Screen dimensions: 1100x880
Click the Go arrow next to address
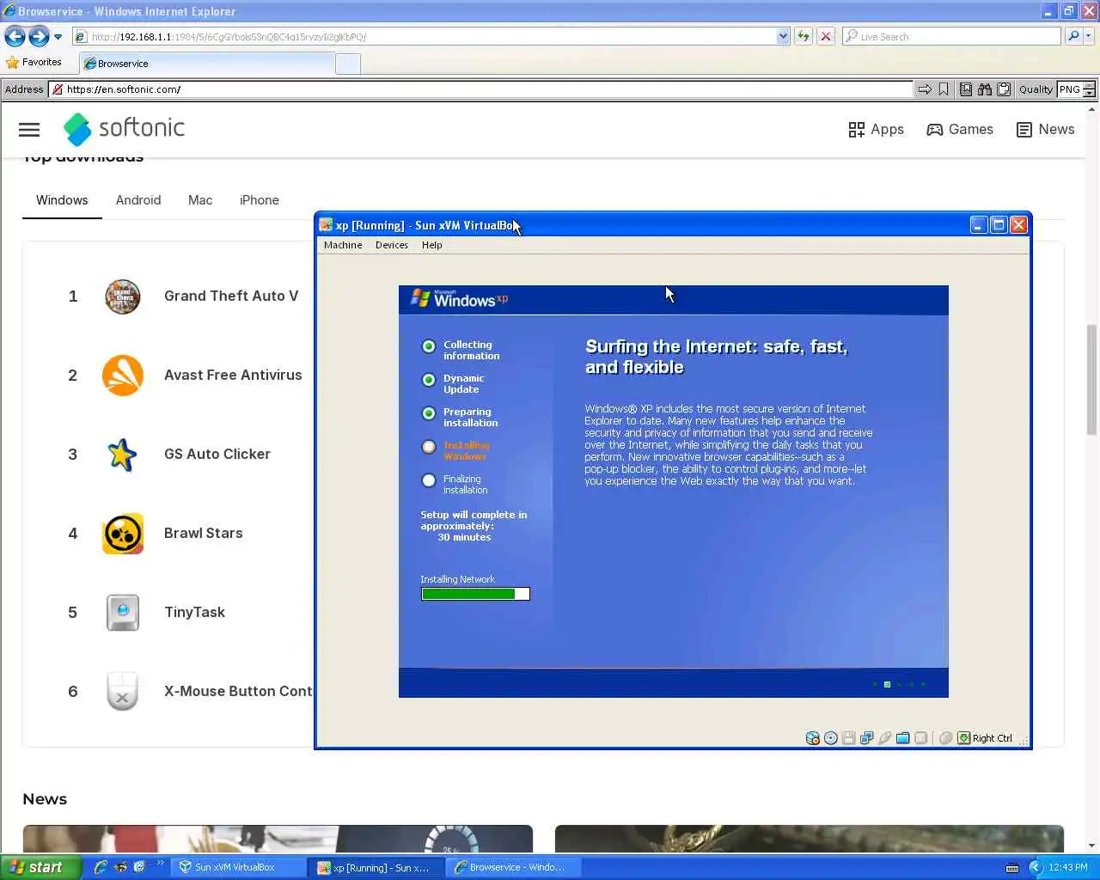pos(925,89)
